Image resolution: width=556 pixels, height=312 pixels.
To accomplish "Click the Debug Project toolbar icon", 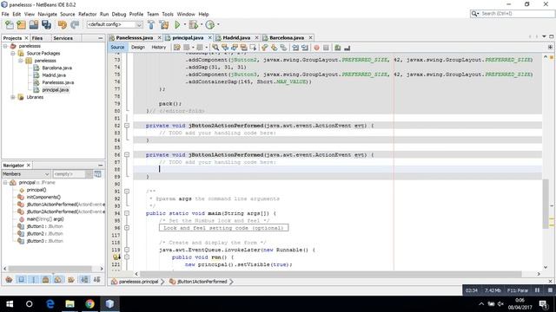I will pos(193,25).
